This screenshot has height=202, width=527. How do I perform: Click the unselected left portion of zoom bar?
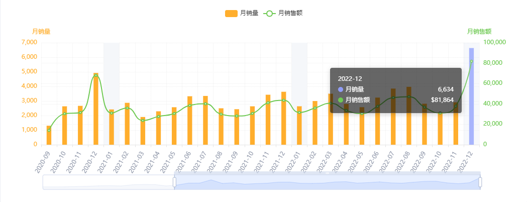(108, 182)
